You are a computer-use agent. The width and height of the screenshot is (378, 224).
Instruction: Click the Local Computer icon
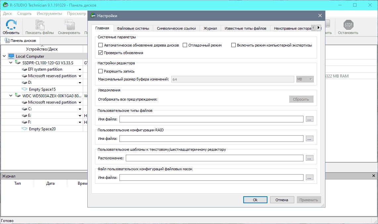click(11, 56)
